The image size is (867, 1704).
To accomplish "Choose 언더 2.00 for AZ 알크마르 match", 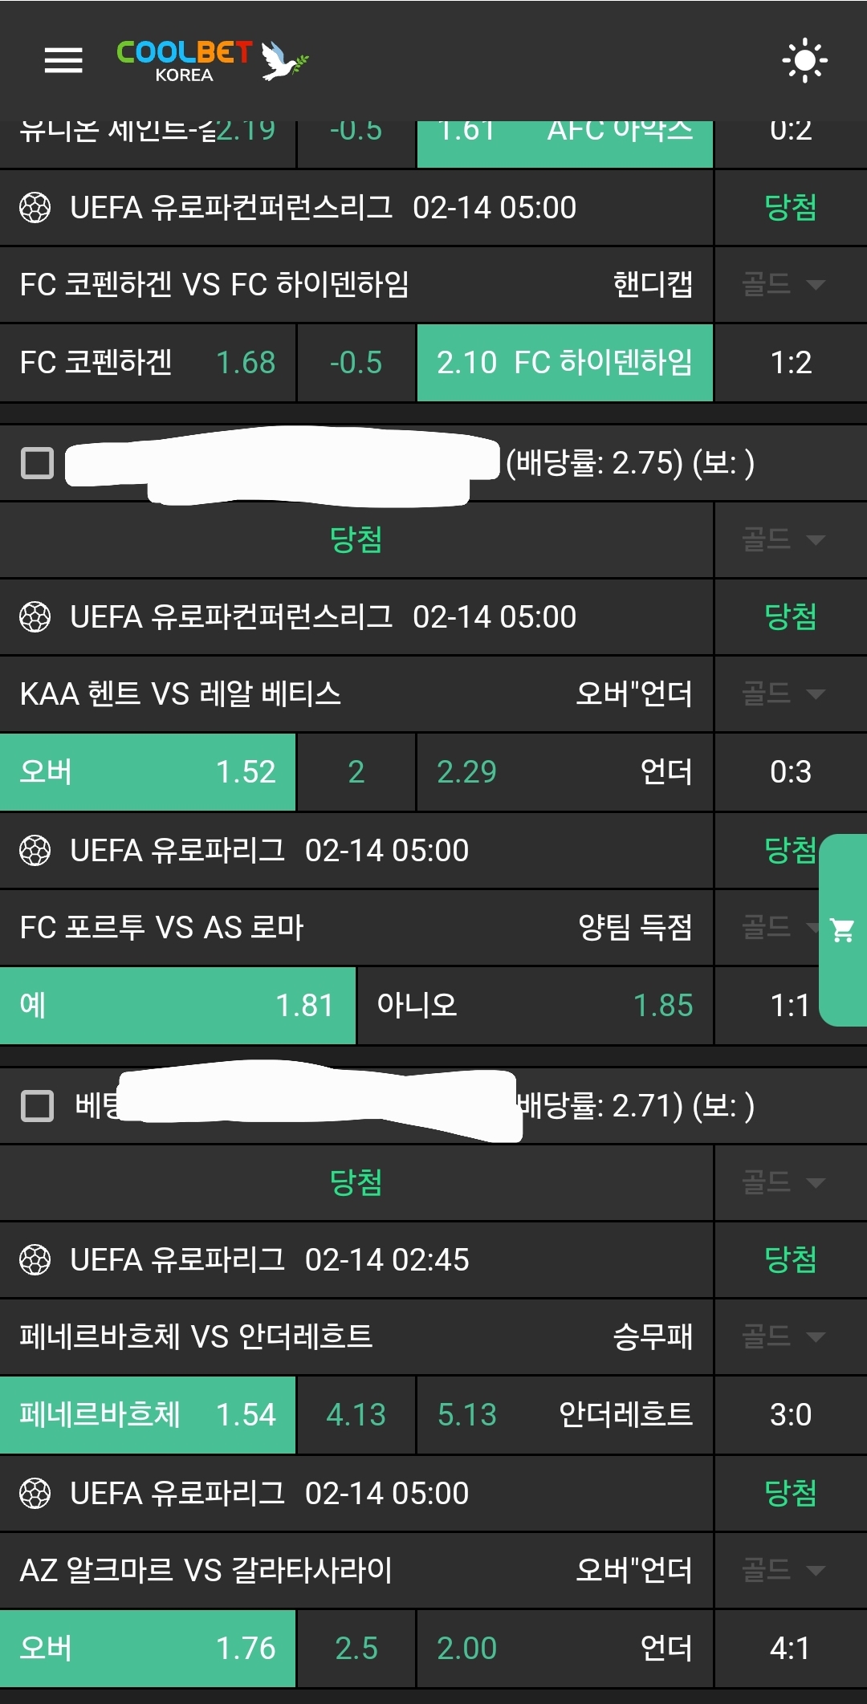I will (x=564, y=1649).
